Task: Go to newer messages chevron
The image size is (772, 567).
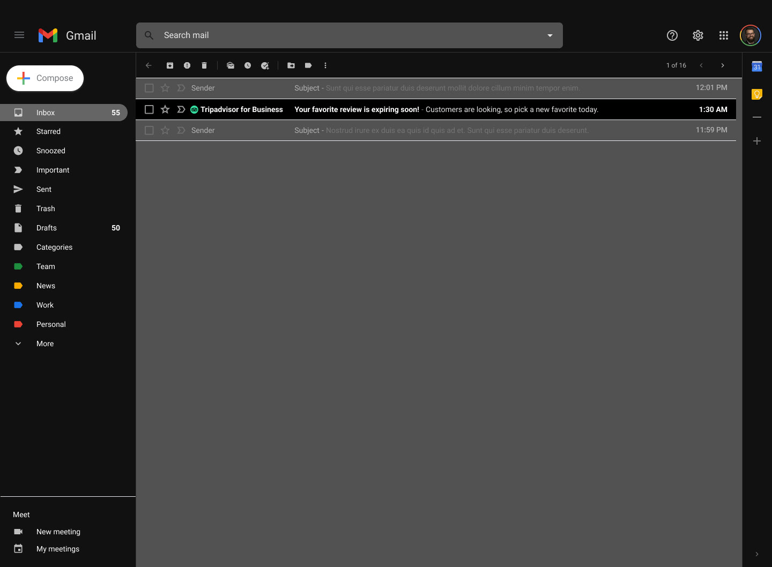Action: 701,65
